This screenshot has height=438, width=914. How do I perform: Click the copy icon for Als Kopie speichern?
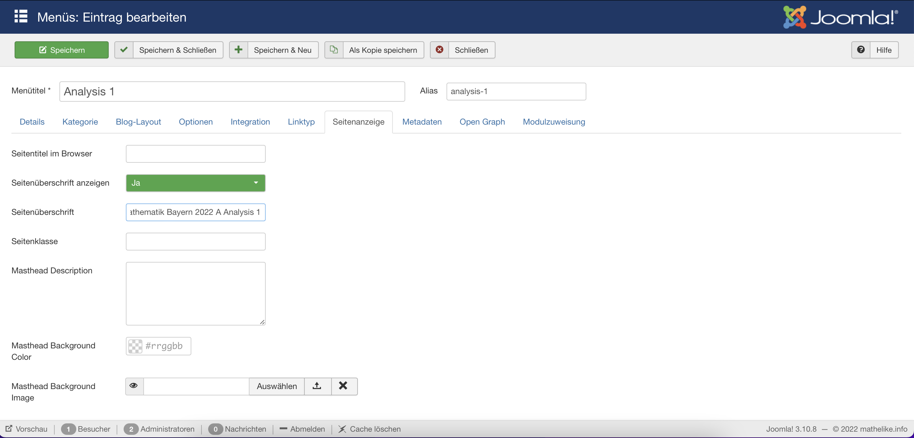coord(333,50)
